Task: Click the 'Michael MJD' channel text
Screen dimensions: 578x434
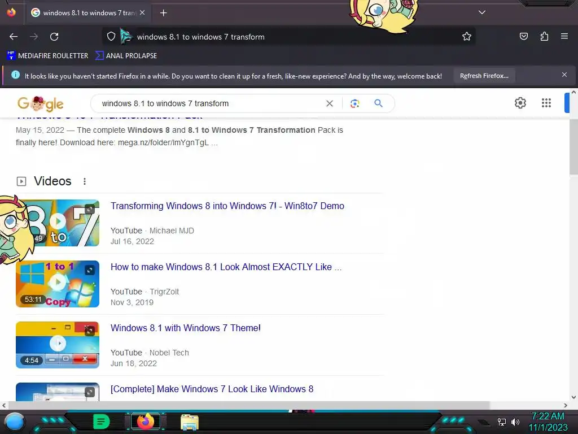Action: tap(172, 231)
